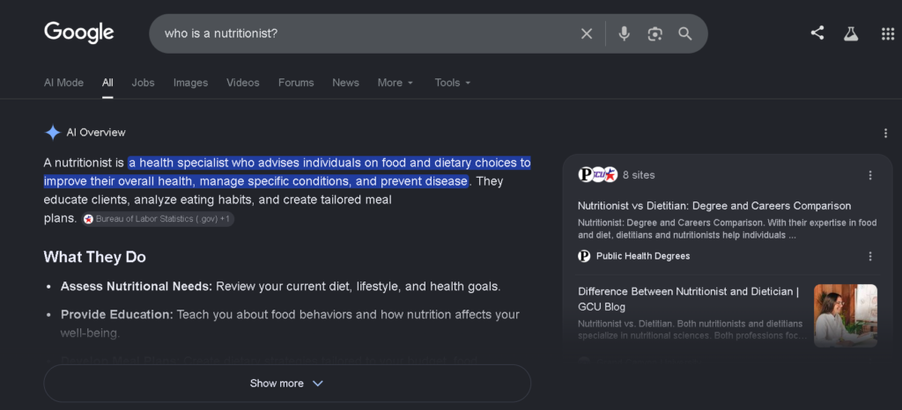The image size is (902, 410).
Task: Click the GCU Blog article thumbnail
Action: (x=846, y=315)
